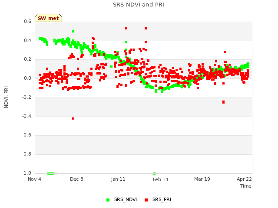Click the SRS_NDVI green legend marker
Screen dimensions: 278x208
click(x=108, y=200)
